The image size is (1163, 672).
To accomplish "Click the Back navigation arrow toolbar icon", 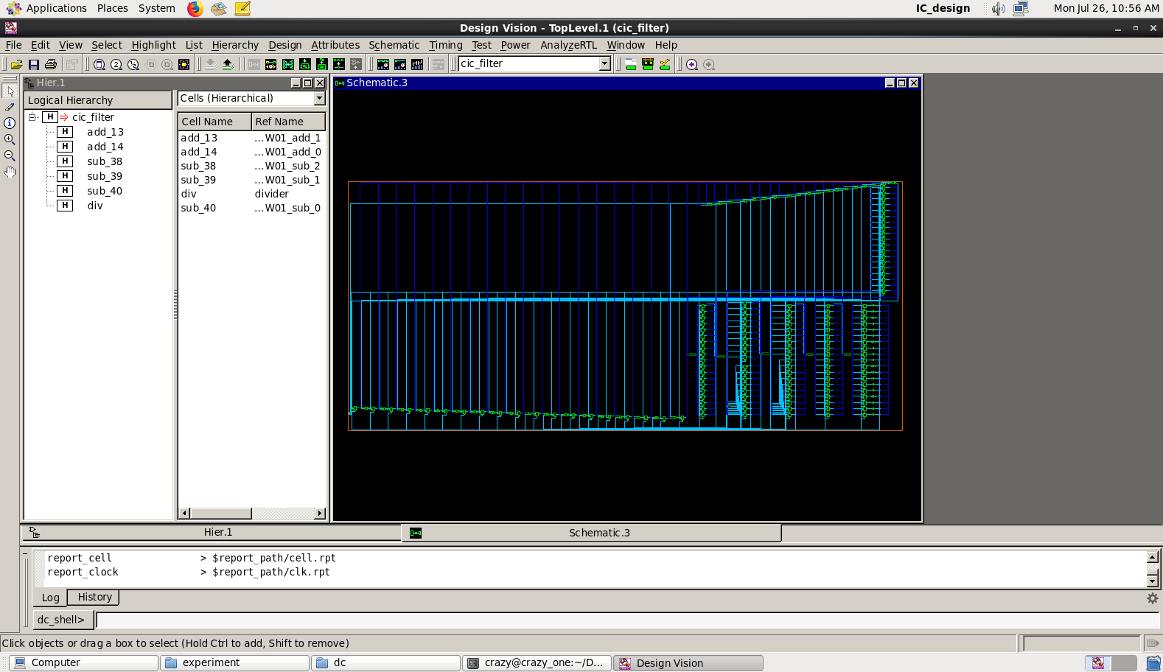I will tap(692, 64).
